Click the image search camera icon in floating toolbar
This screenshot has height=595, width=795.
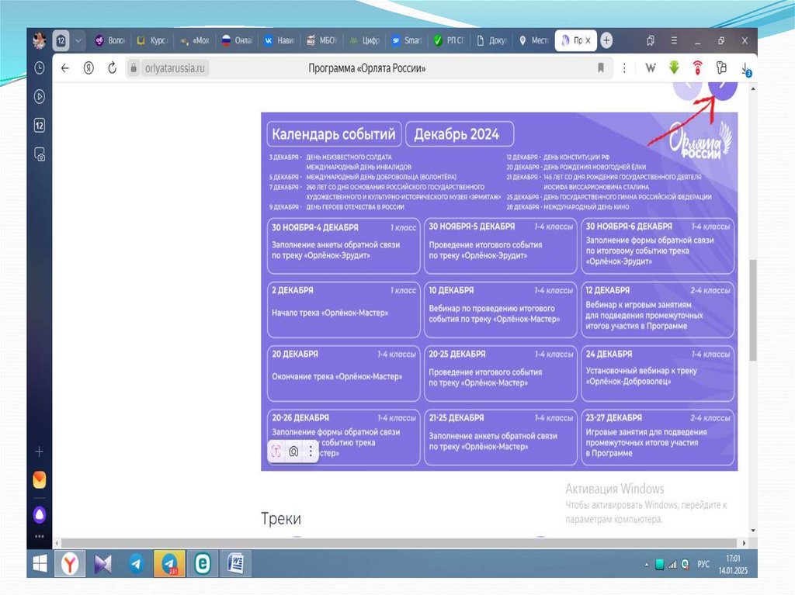[x=293, y=451]
